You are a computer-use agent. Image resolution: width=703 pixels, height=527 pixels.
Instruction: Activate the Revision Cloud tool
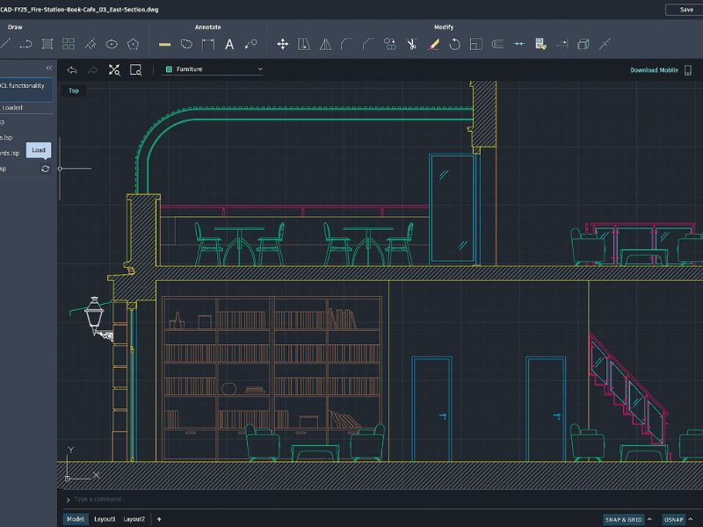(186, 43)
